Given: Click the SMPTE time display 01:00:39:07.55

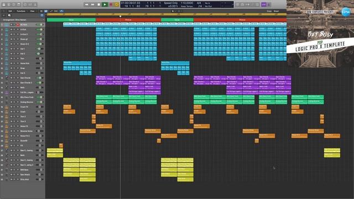Looking at the screenshot, I should click(x=131, y=3).
